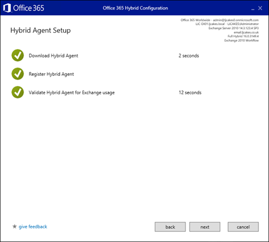Open the give feedback link

pos(33,227)
